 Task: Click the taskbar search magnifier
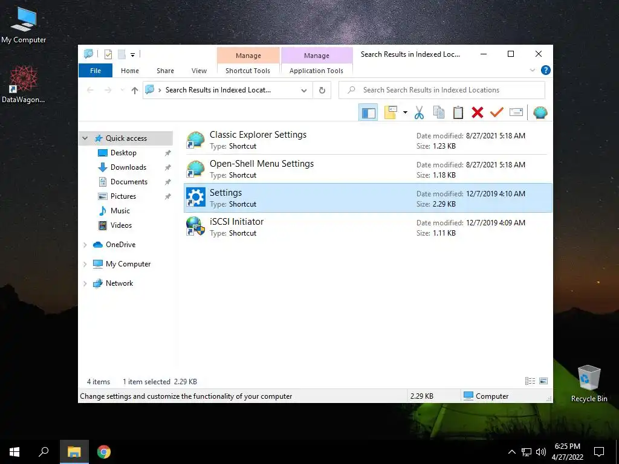44,452
